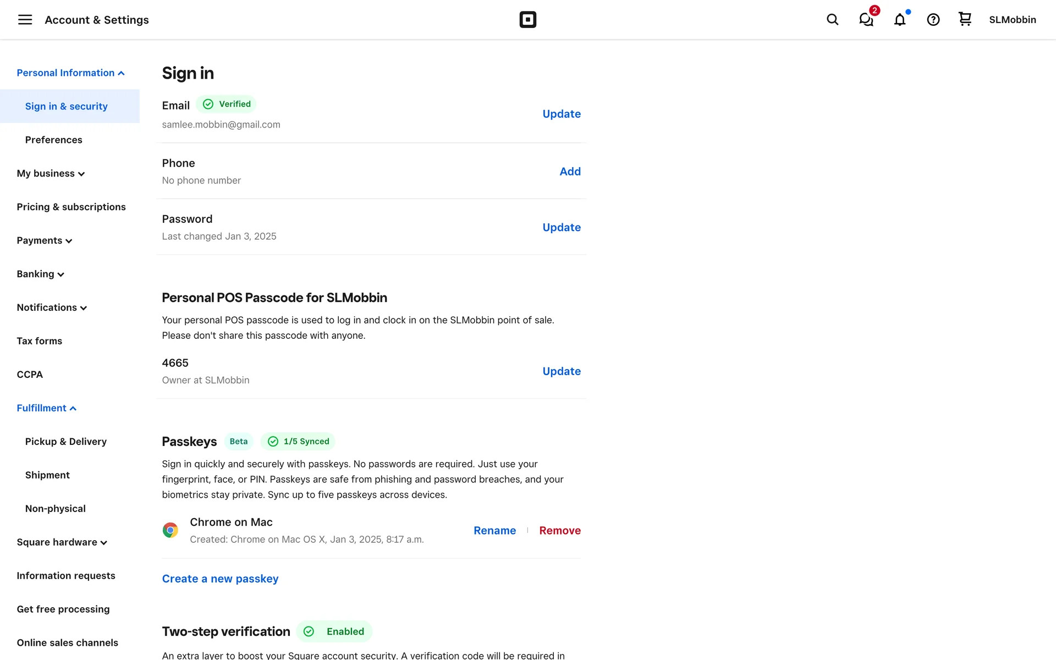Expand the Payments section
This screenshot has height=660, width=1056.
point(45,241)
